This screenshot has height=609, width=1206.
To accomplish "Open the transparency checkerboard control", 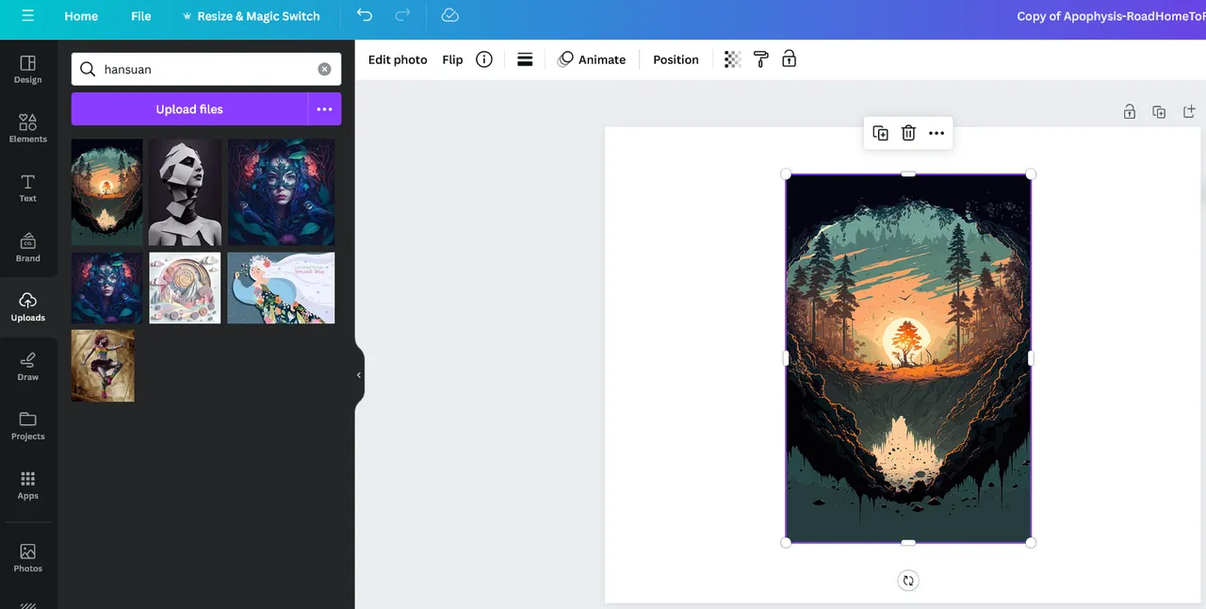I will (732, 59).
